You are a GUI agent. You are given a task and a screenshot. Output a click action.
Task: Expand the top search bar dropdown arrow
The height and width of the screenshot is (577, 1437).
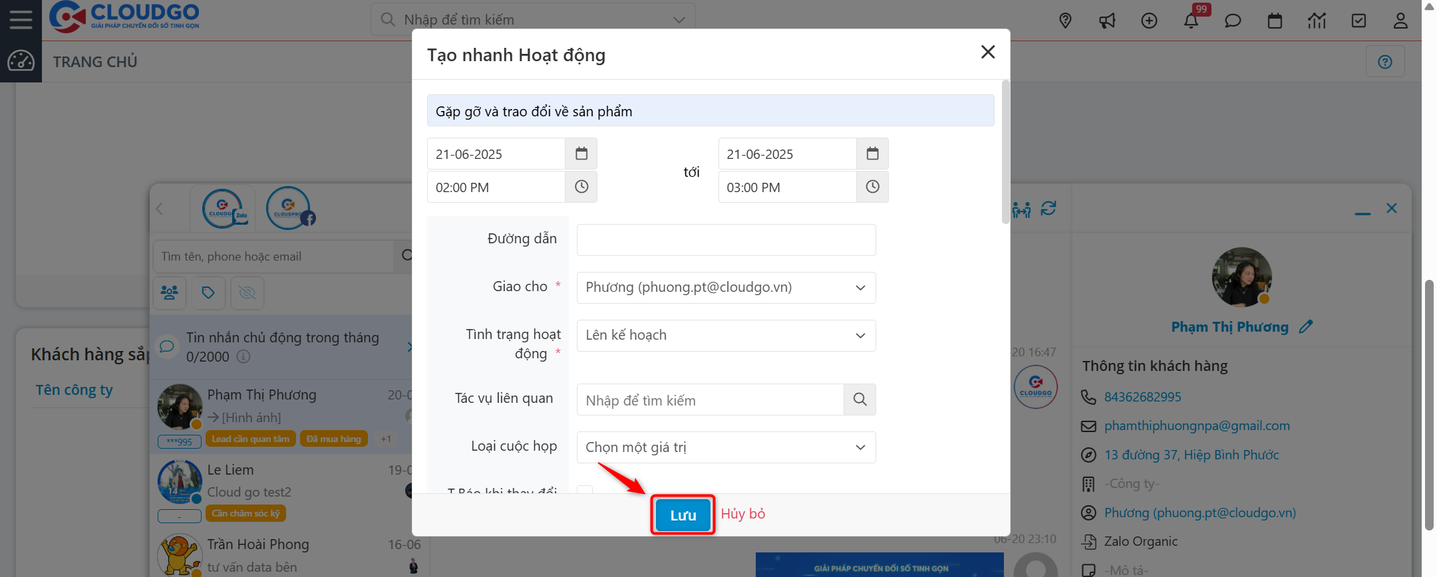(679, 20)
